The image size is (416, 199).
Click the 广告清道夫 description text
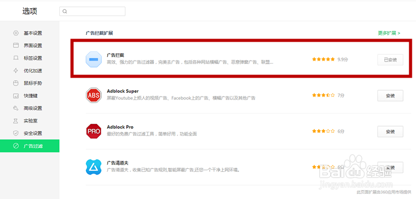pyautogui.click(x=174, y=169)
